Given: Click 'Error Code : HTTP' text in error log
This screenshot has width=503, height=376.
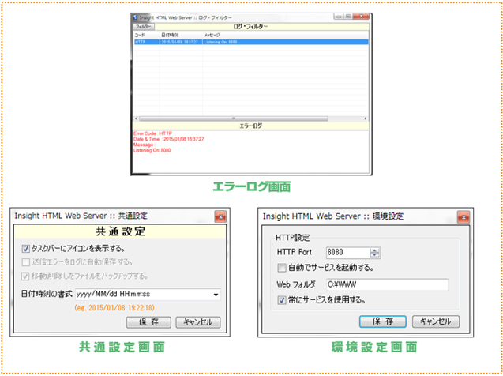Looking at the screenshot, I should [x=152, y=133].
